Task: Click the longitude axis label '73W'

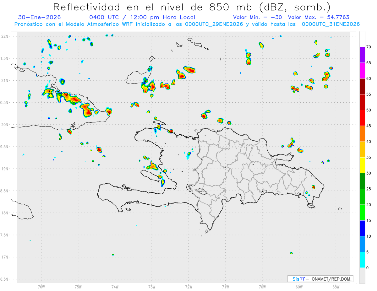Action: (152, 287)
